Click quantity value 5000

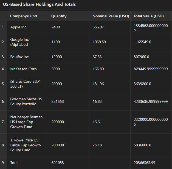[55, 69]
